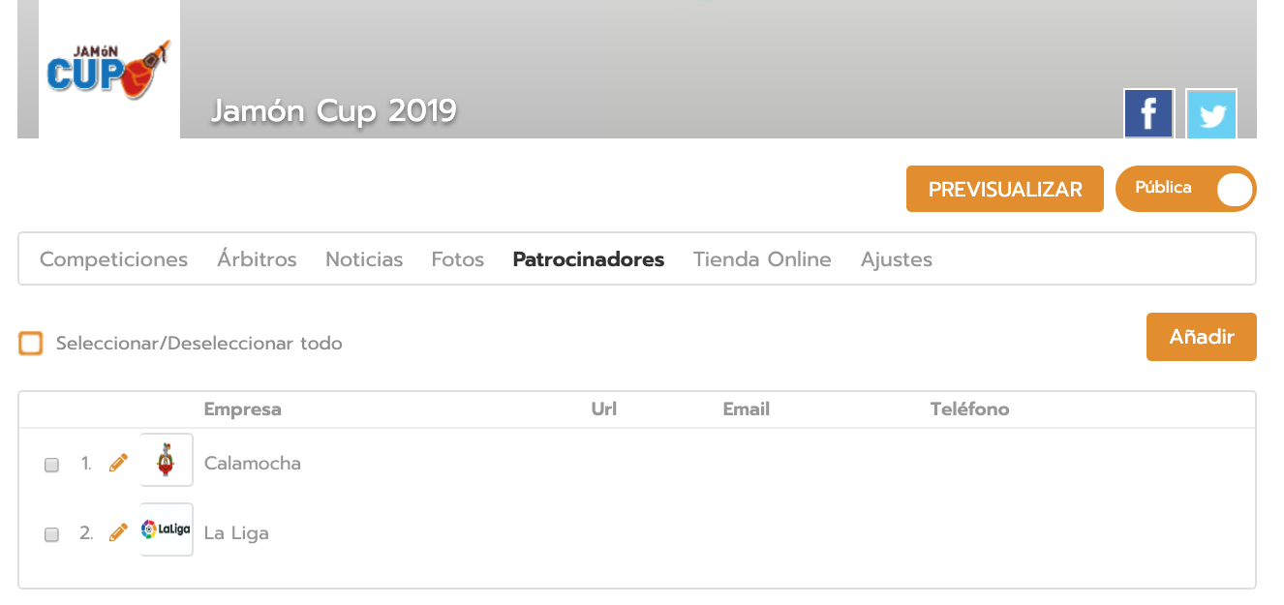Image resolution: width=1284 pixels, height=605 pixels.
Task: Tick the checkbox for Calamocha row
Action: [52, 465]
